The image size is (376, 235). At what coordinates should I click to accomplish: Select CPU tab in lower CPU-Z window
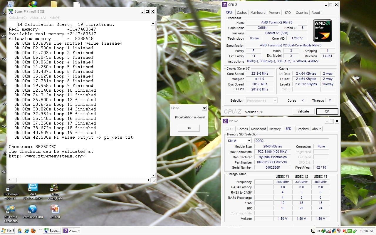click(230, 129)
